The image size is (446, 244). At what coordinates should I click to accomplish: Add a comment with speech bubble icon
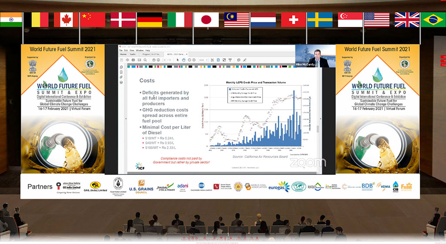[239, 60]
